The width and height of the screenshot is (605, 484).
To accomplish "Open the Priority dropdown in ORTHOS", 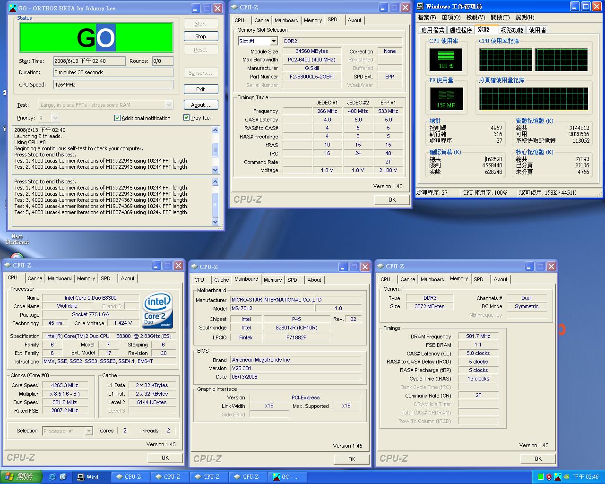I will [x=55, y=118].
